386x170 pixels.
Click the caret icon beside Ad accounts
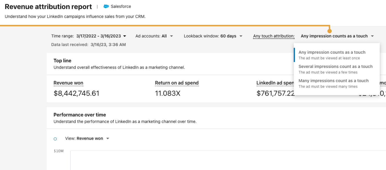171,36
